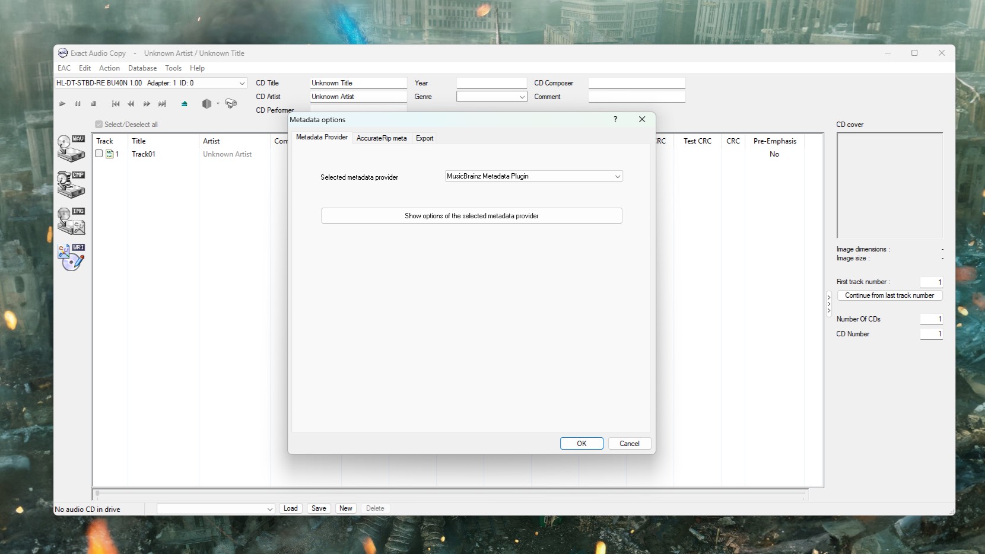Viewport: 985px width, 554px height.
Task: Toggle the Track 1 checkbox
Action: (x=99, y=154)
